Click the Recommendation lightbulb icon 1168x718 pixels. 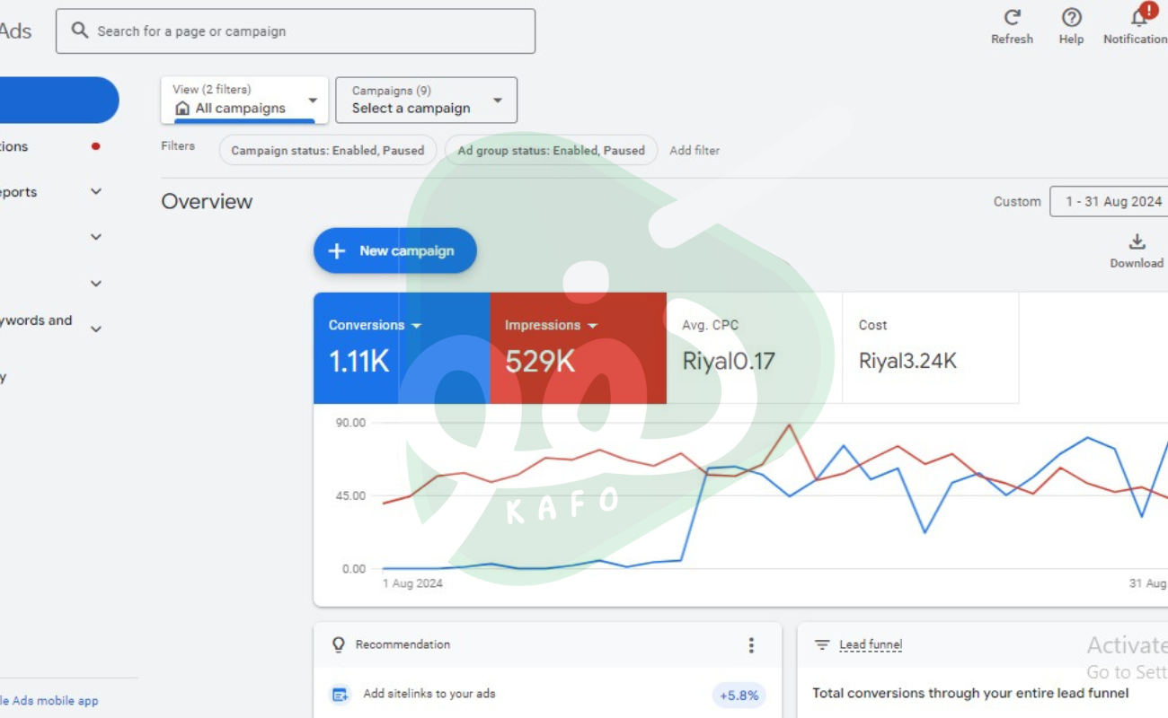coord(339,644)
